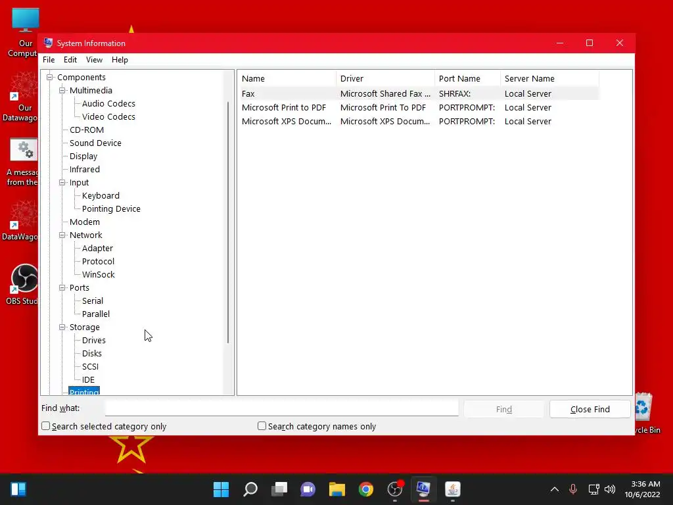Viewport: 673px width, 505px height.
Task: Select Recycle Bin desktop icon
Action: [647, 413]
